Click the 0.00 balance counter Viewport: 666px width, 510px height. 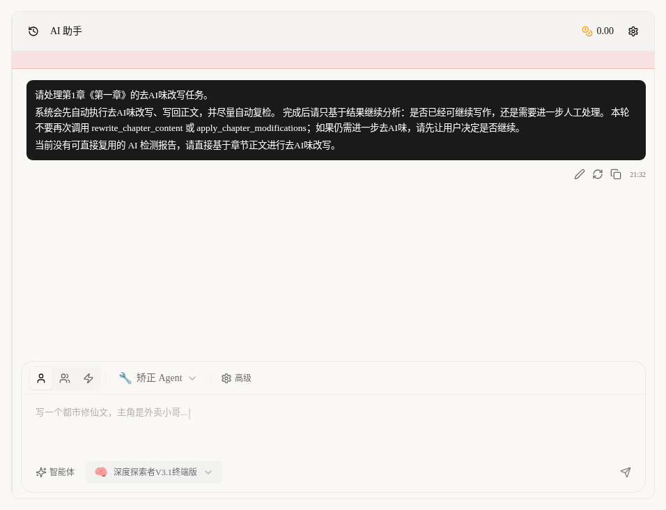pyautogui.click(x=605, y=31)
